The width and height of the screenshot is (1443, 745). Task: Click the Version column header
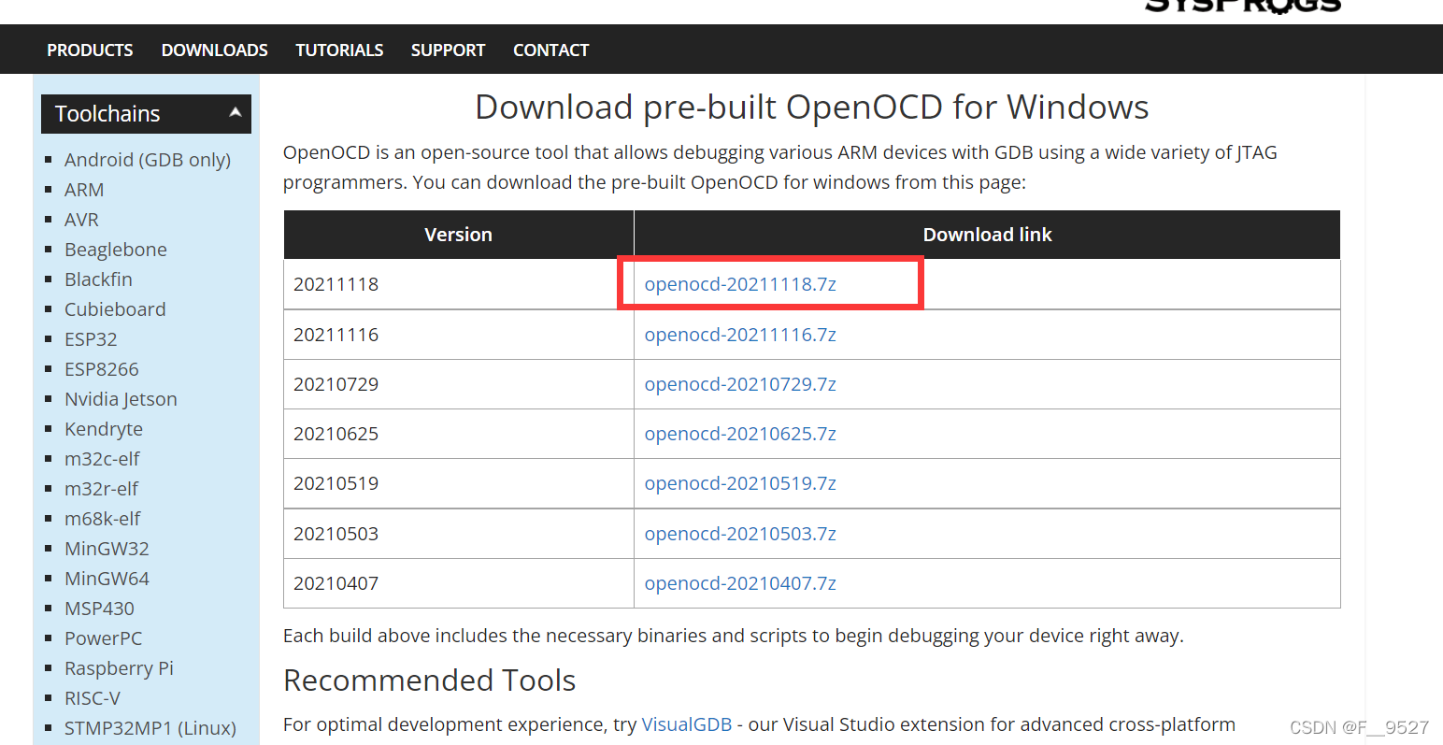click(x=459, y=235)
